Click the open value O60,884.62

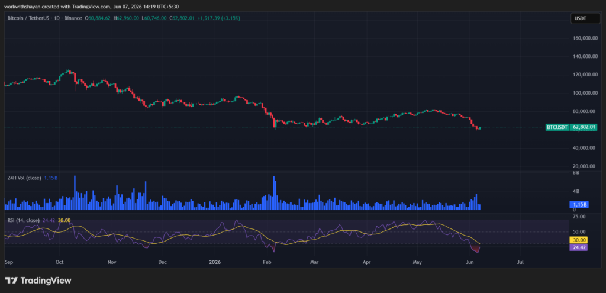pyautogui.click(x=98, y=18)
